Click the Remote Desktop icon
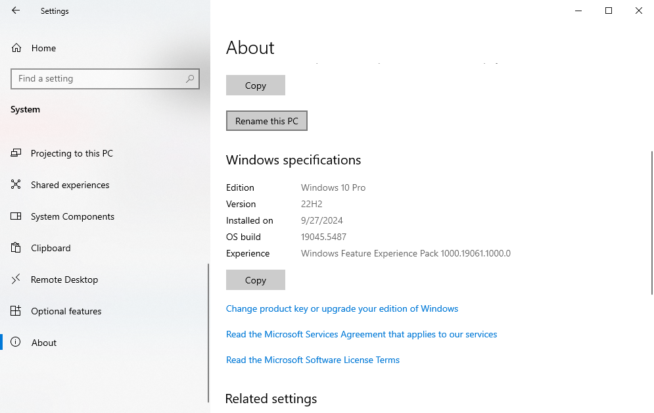The height and width of the screenshot is (413, 654). click(x=16, y=279)
